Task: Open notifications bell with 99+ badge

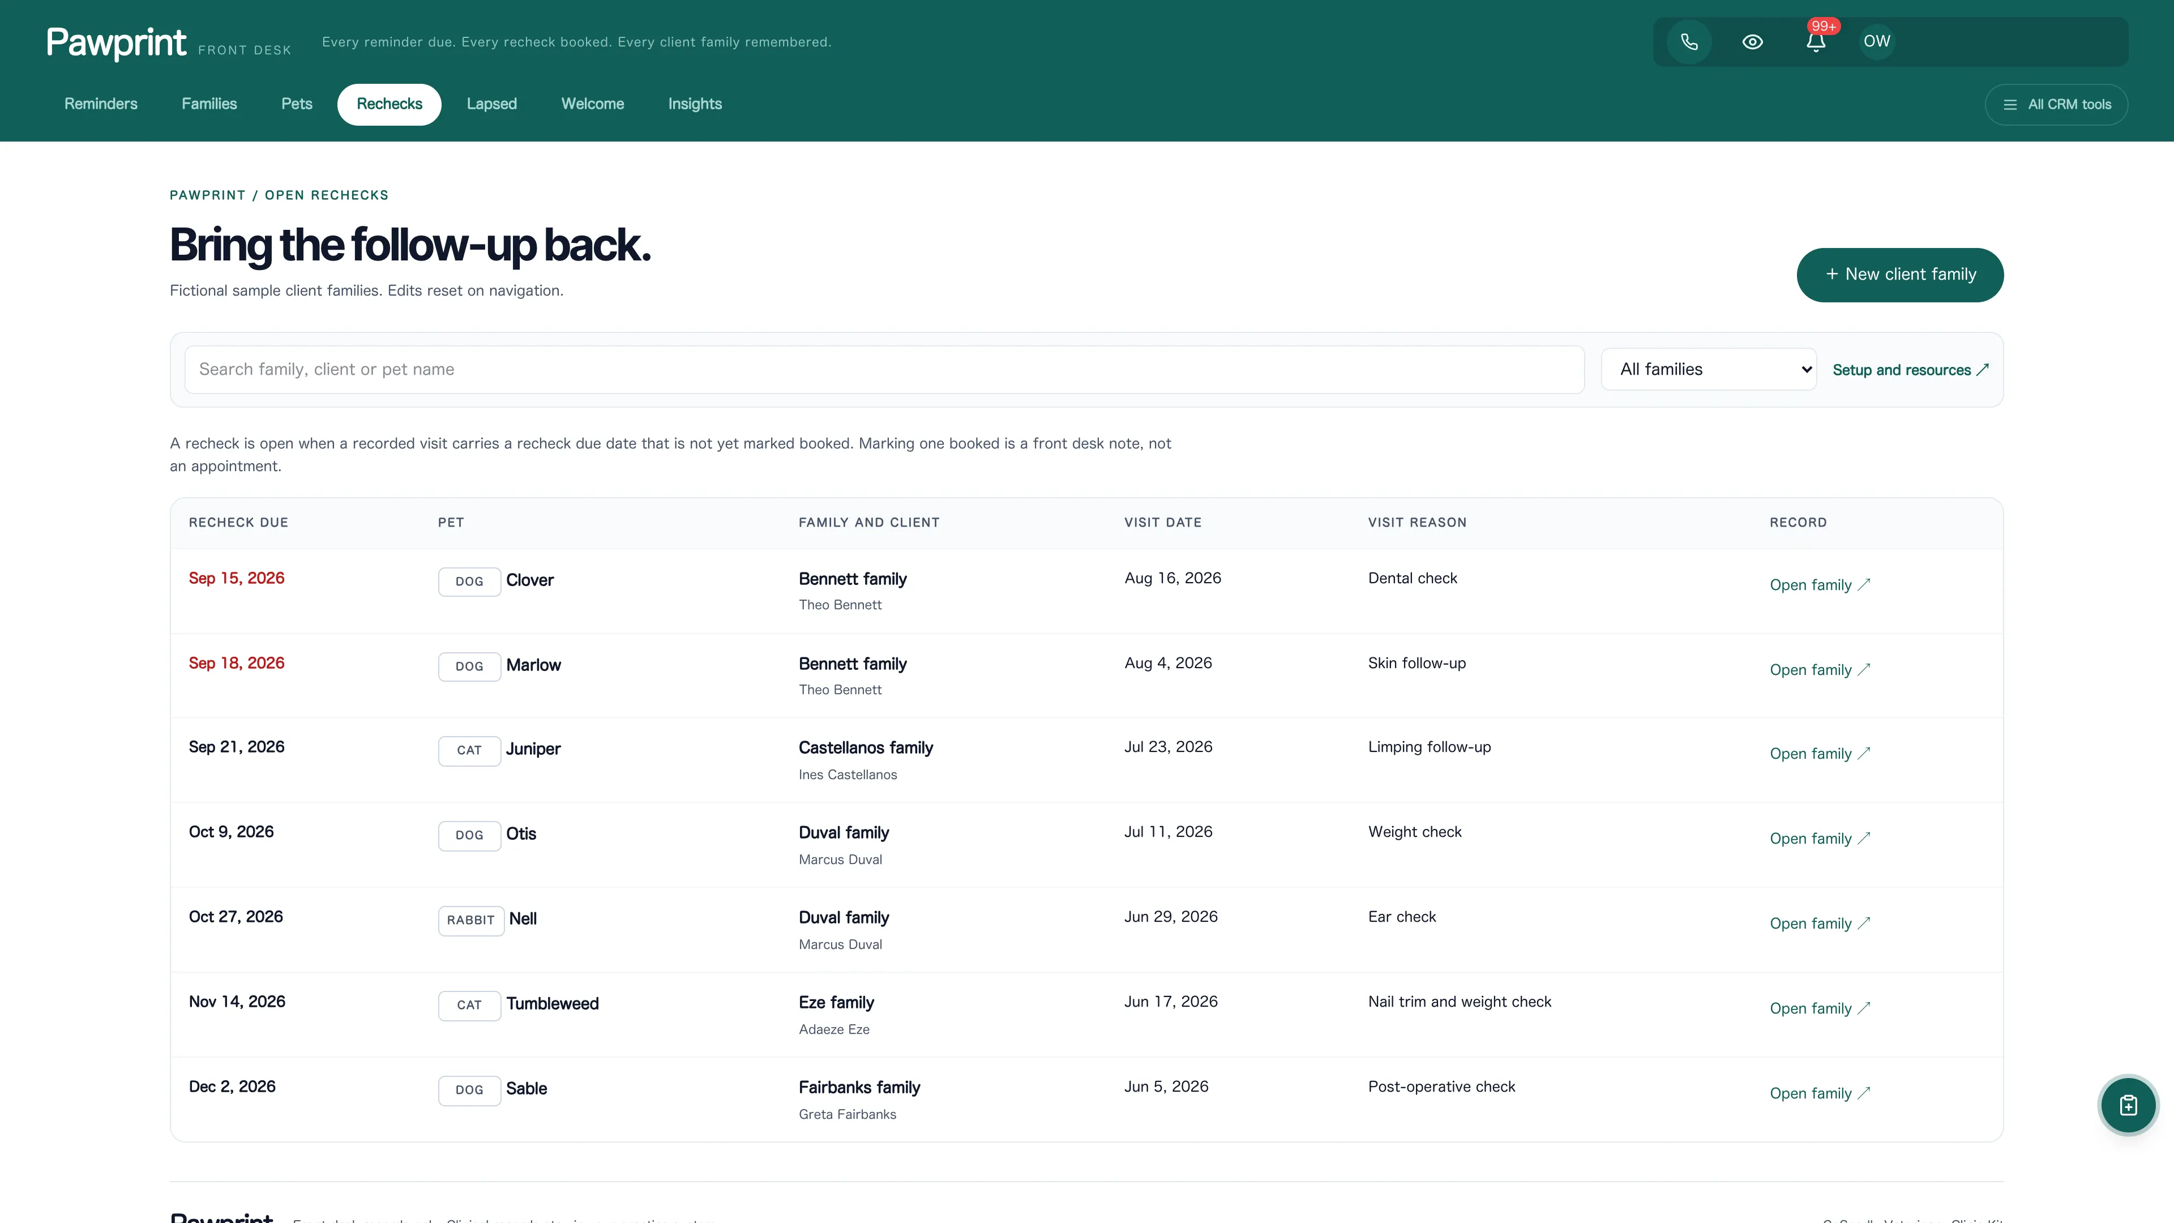Action: point(1816,41)
